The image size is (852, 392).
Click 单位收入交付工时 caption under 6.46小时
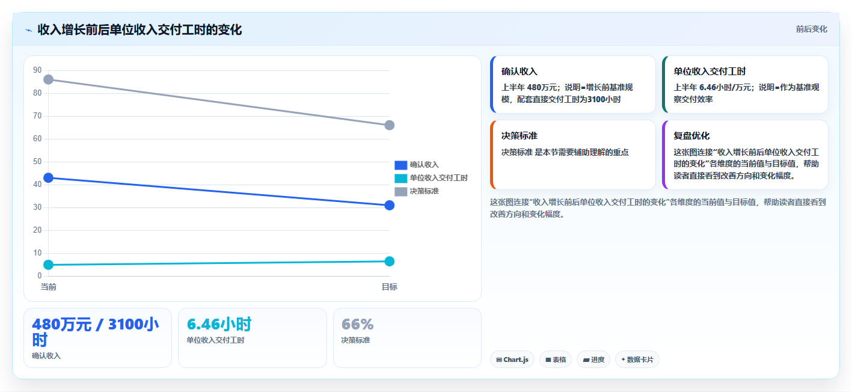pyautogui.click(x=215, y=340)
